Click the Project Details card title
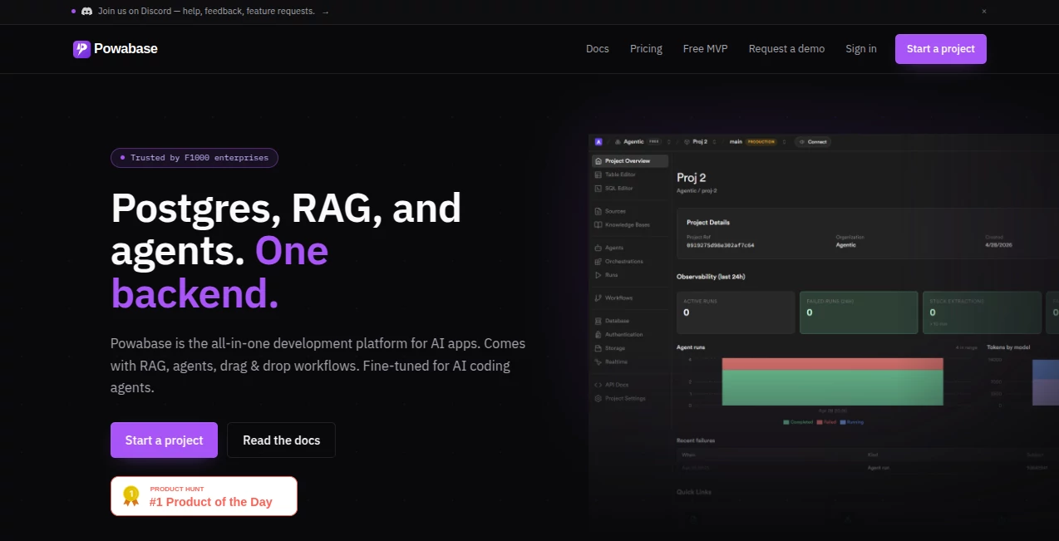1059x541 pixels. (x=708, y=223)
